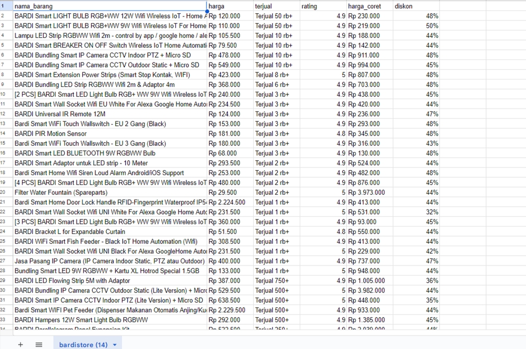Select terjual cell Terjual 750+
The height and width of the screenshot is (349, 526).
click(x=277, y=281)
